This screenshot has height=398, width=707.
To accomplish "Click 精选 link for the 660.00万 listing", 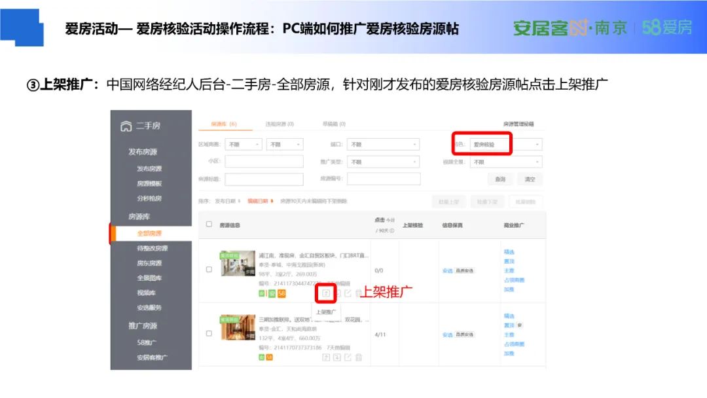I will pyautogui.click(x=509, y=316).
